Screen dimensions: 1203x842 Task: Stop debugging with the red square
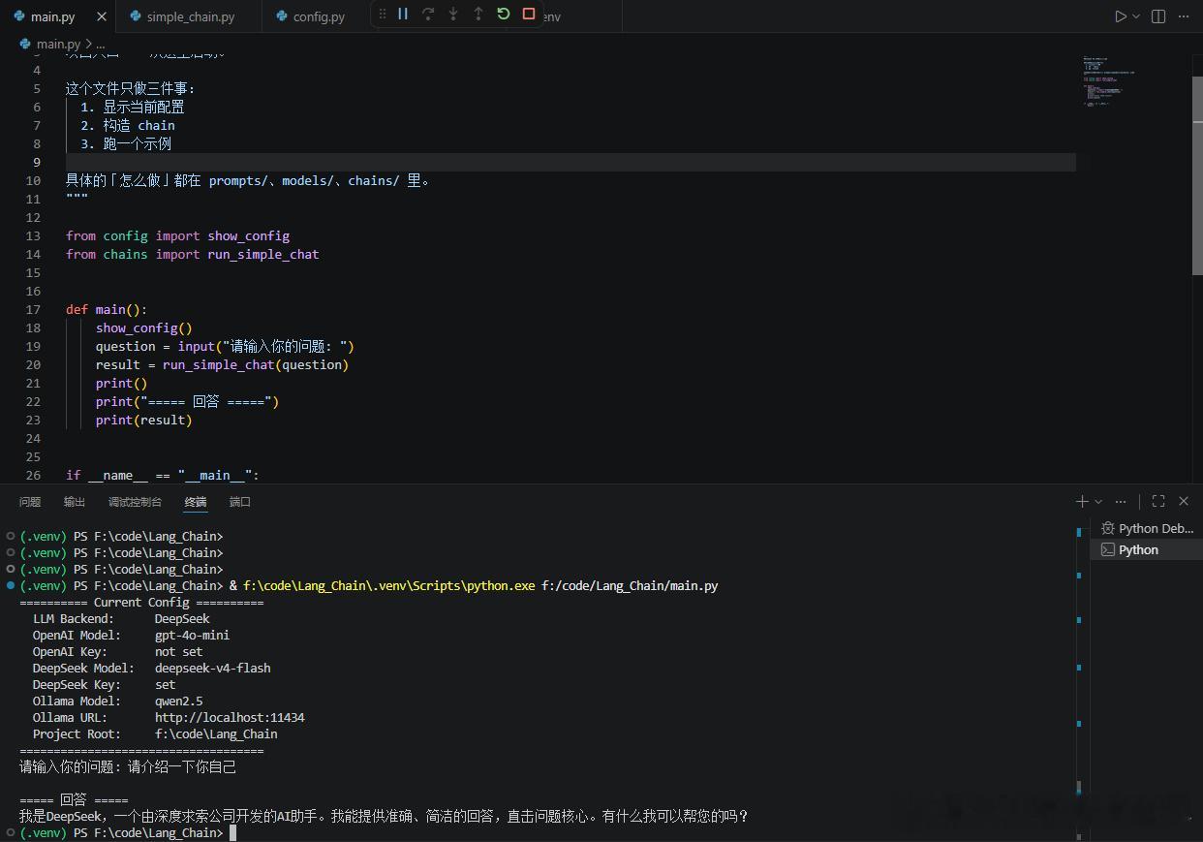point(529,14)
